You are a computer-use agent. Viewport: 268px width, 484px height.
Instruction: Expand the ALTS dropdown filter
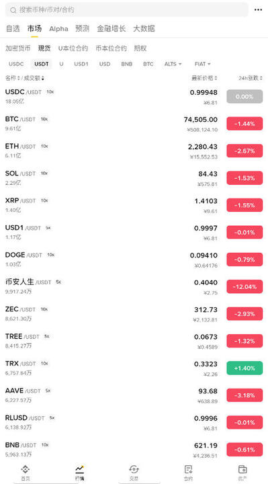[x=173, y=65]
